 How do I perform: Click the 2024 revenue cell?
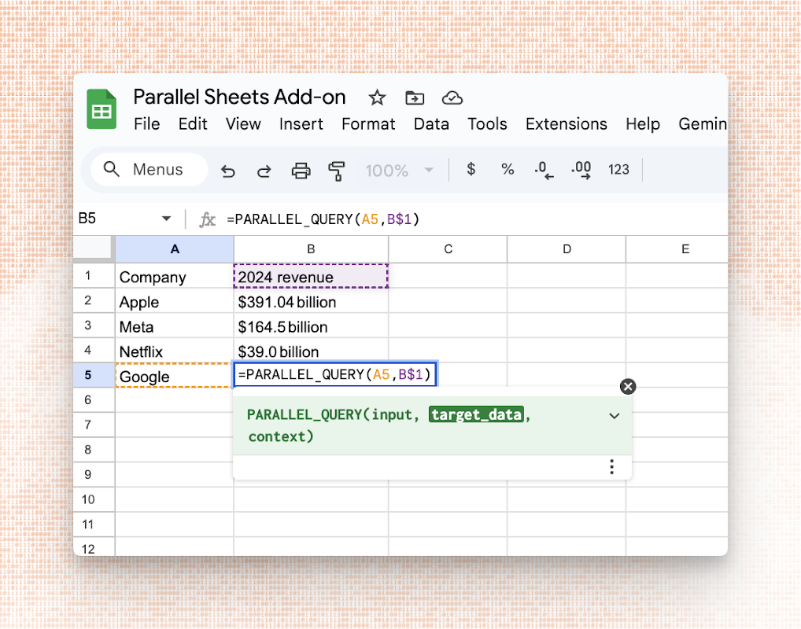point(311,276)
